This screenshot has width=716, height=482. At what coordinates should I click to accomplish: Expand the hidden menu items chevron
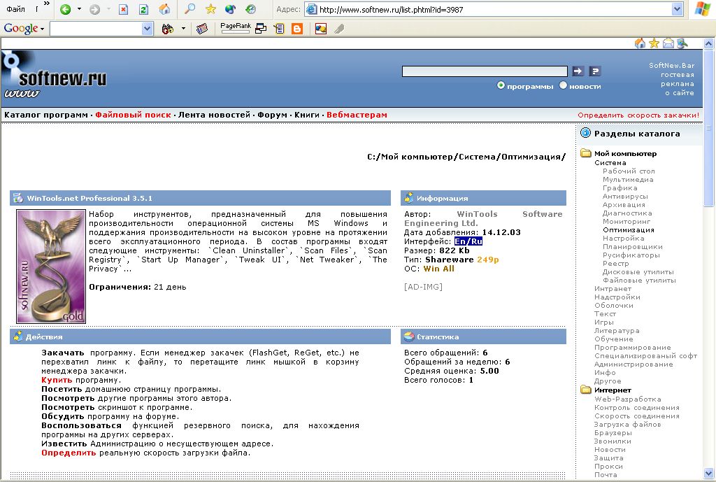coord(47,4)
